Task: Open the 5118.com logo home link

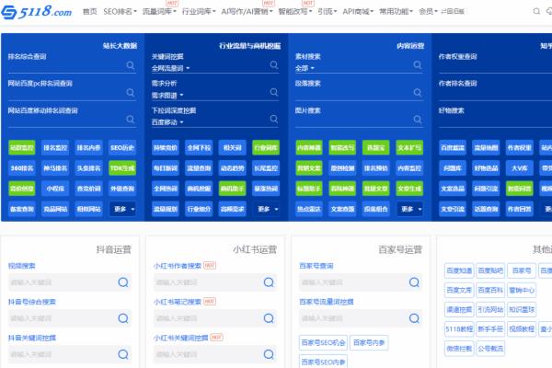Action: [x=37, y=12]
